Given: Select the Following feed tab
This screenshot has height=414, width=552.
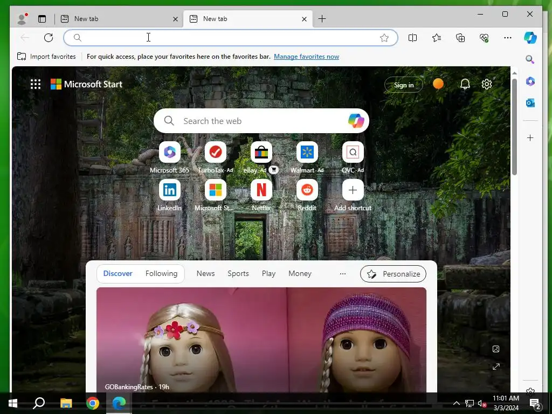Looking at the screenshot, I should [x=161, y=273].
